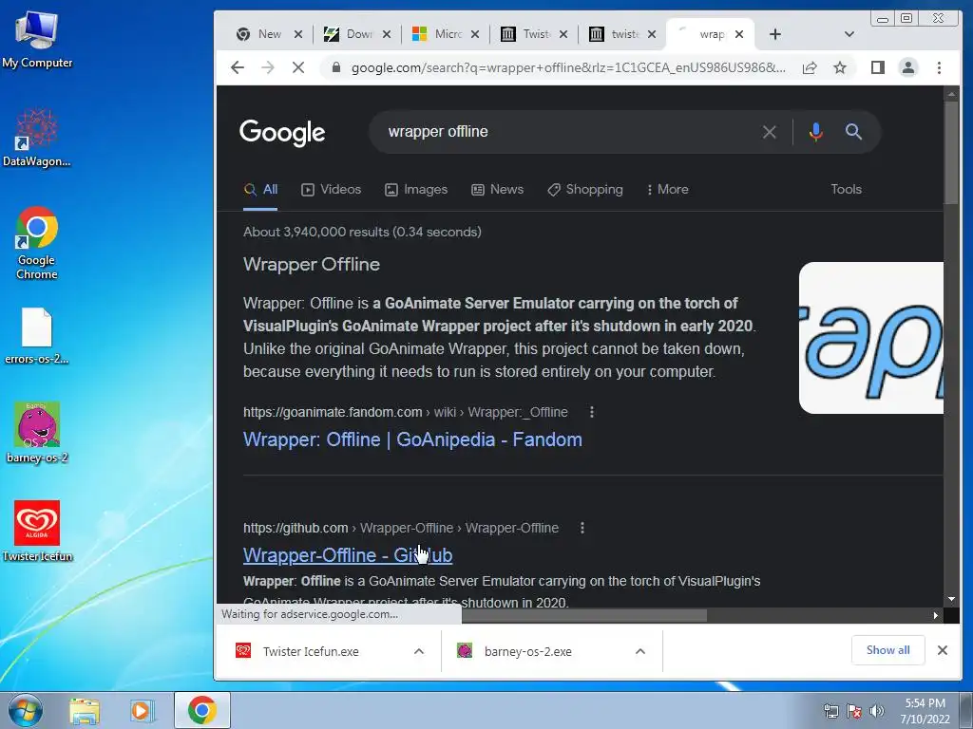Start voice search with microphone icon
Image resolution: width=973 pixels, height=729 pixels.
point(815,132)
